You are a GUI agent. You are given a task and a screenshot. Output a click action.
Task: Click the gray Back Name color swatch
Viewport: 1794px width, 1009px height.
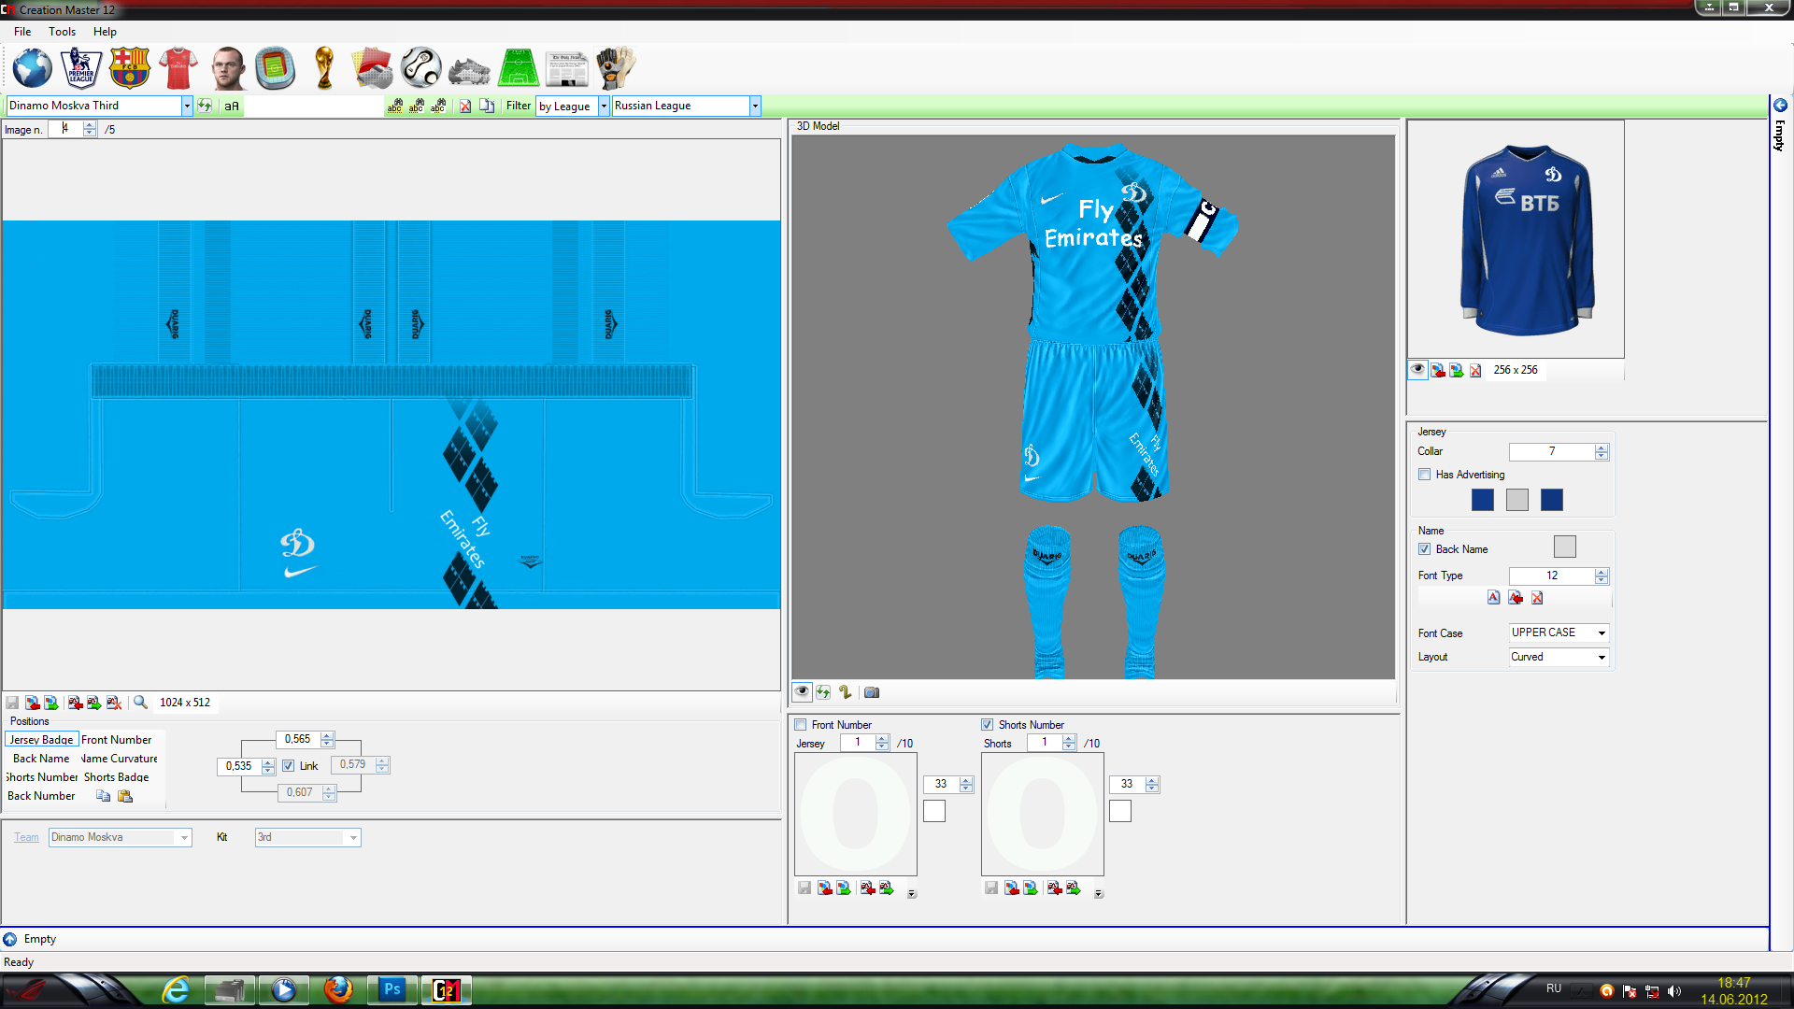point(1564,547)
